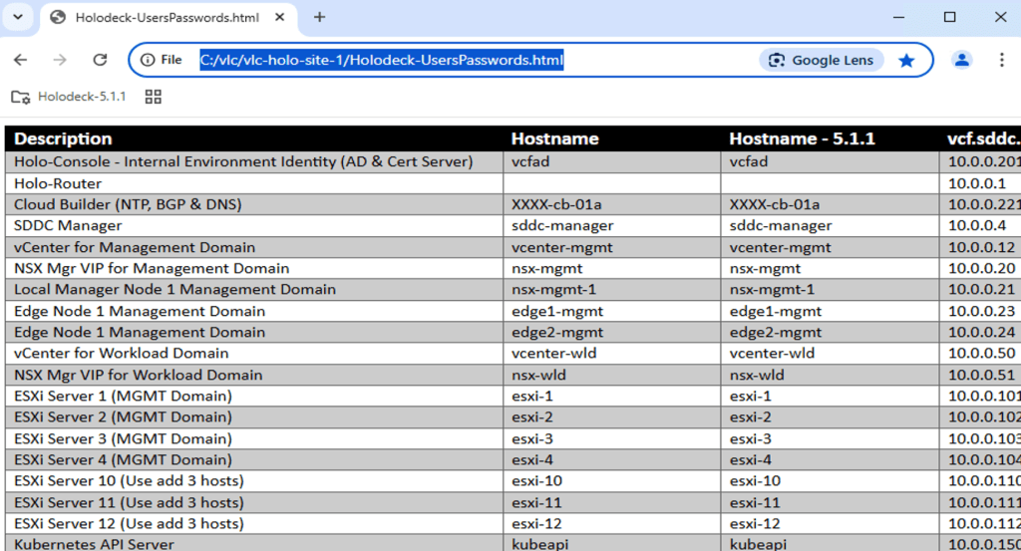Click the Description column header

63,138
